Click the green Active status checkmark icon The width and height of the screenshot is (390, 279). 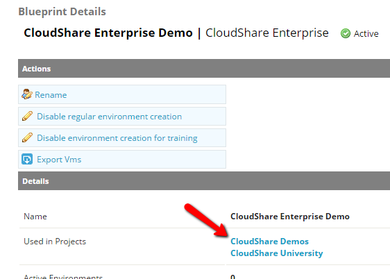click(x=346, y=33)
